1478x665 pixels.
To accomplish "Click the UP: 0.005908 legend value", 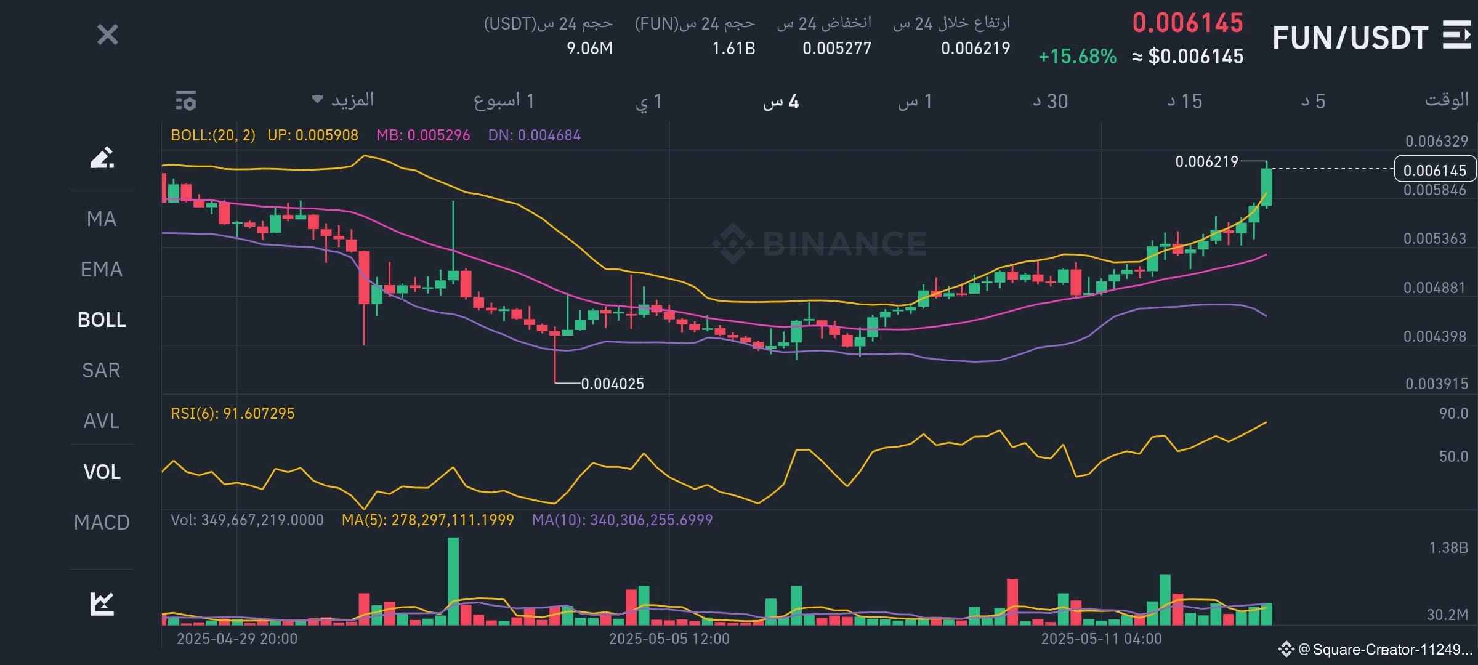I will (x=313, y=135).
